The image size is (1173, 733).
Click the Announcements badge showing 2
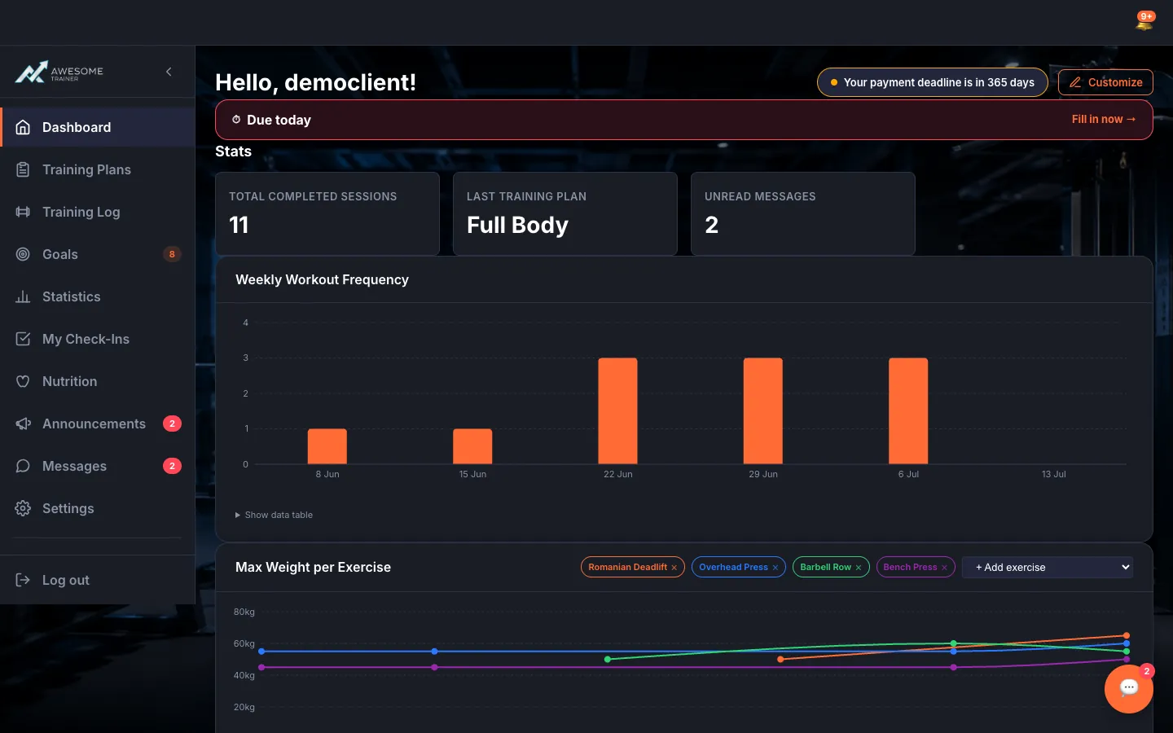coord(172,424)
